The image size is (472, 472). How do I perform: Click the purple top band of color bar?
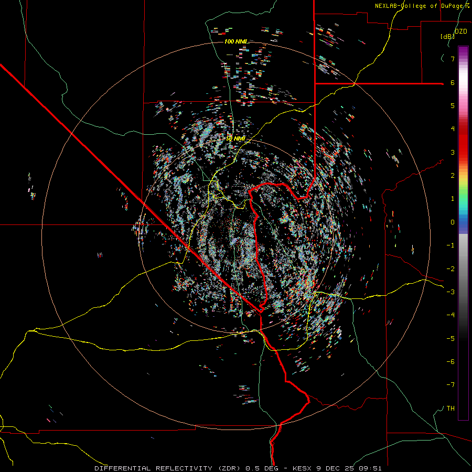(463, 50)
